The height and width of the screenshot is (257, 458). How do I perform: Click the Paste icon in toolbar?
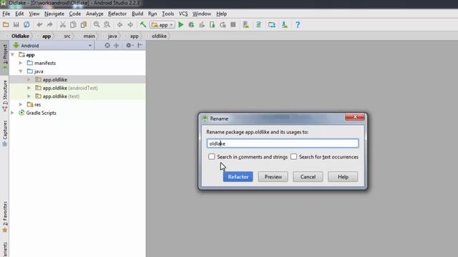(x=84, y=25)
